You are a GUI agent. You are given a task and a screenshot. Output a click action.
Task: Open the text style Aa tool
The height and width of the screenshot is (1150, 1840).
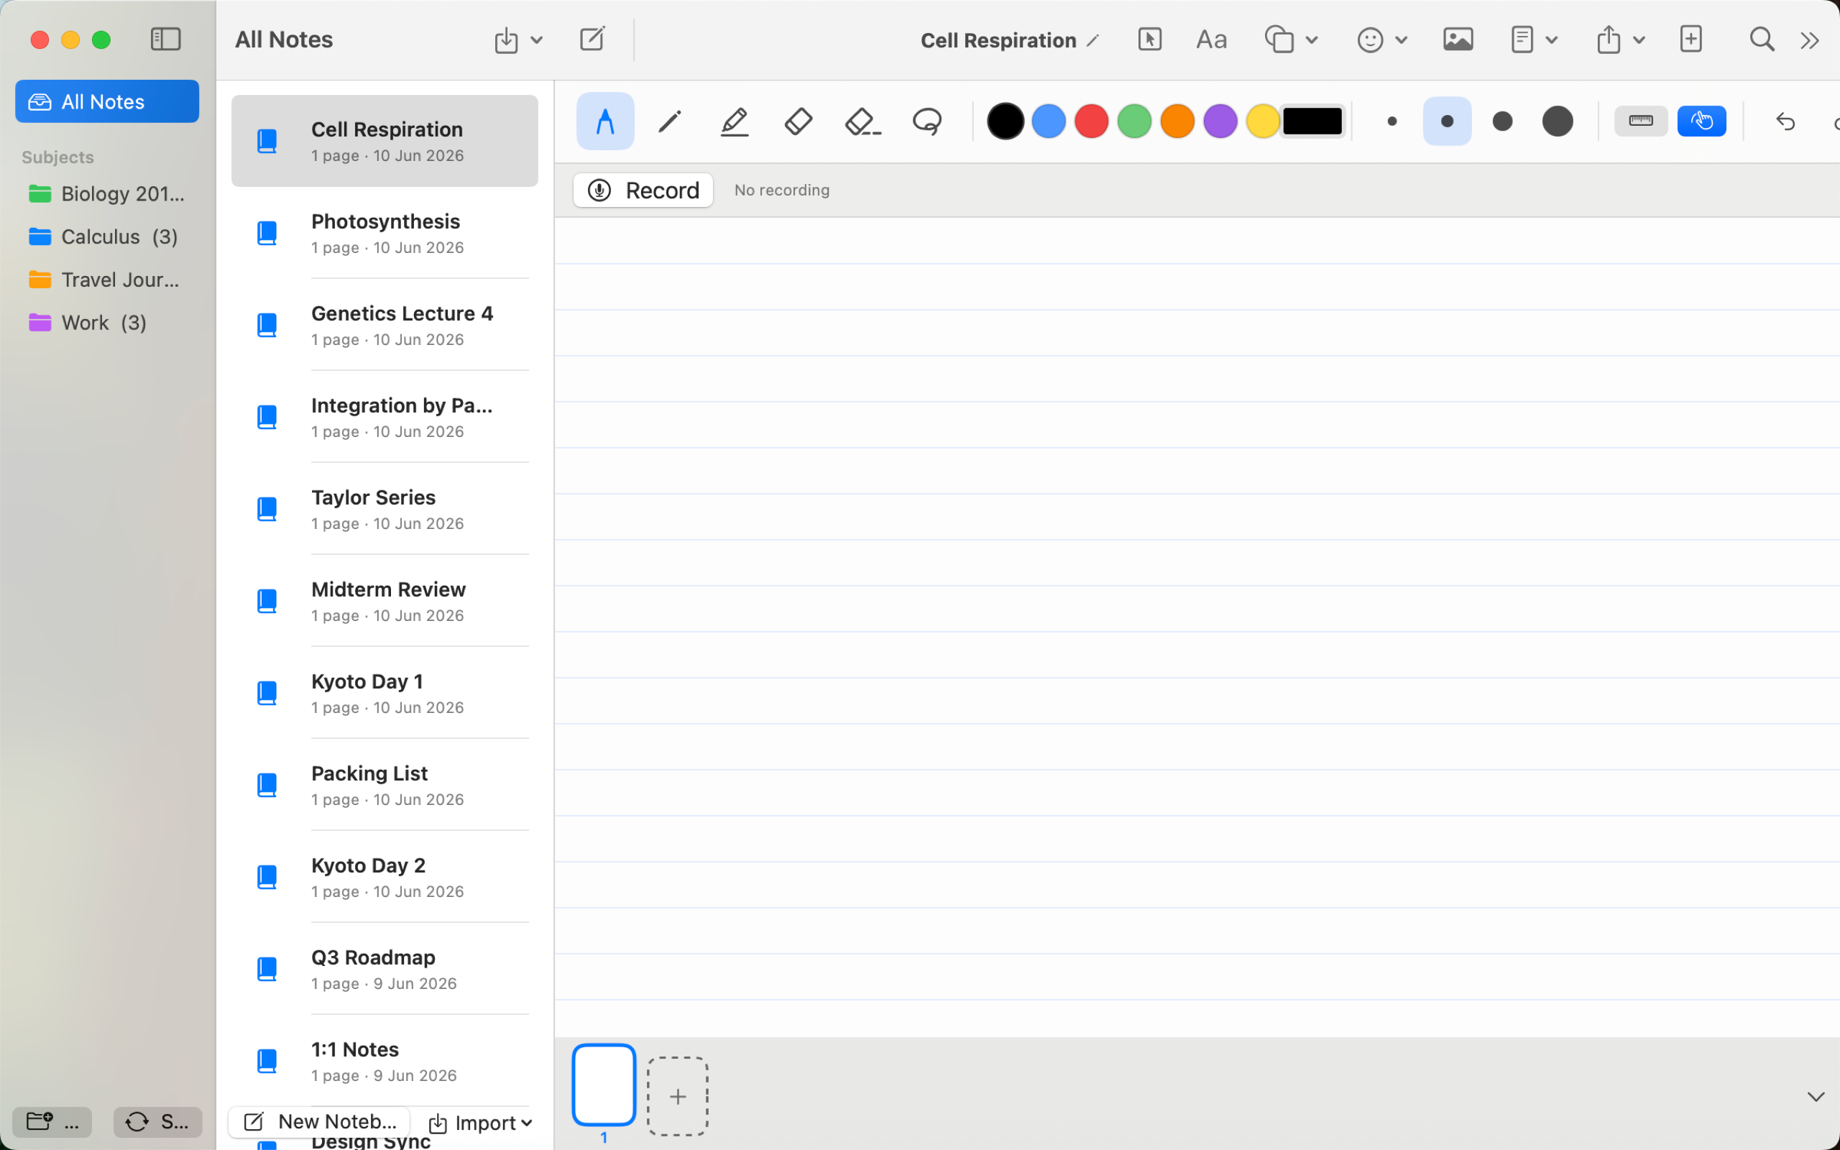(1211, 40)
